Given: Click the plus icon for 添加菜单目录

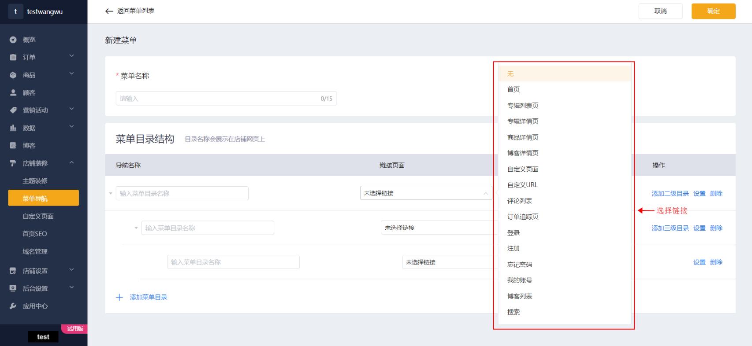Looking at the screenshot, I should [119, 297].
